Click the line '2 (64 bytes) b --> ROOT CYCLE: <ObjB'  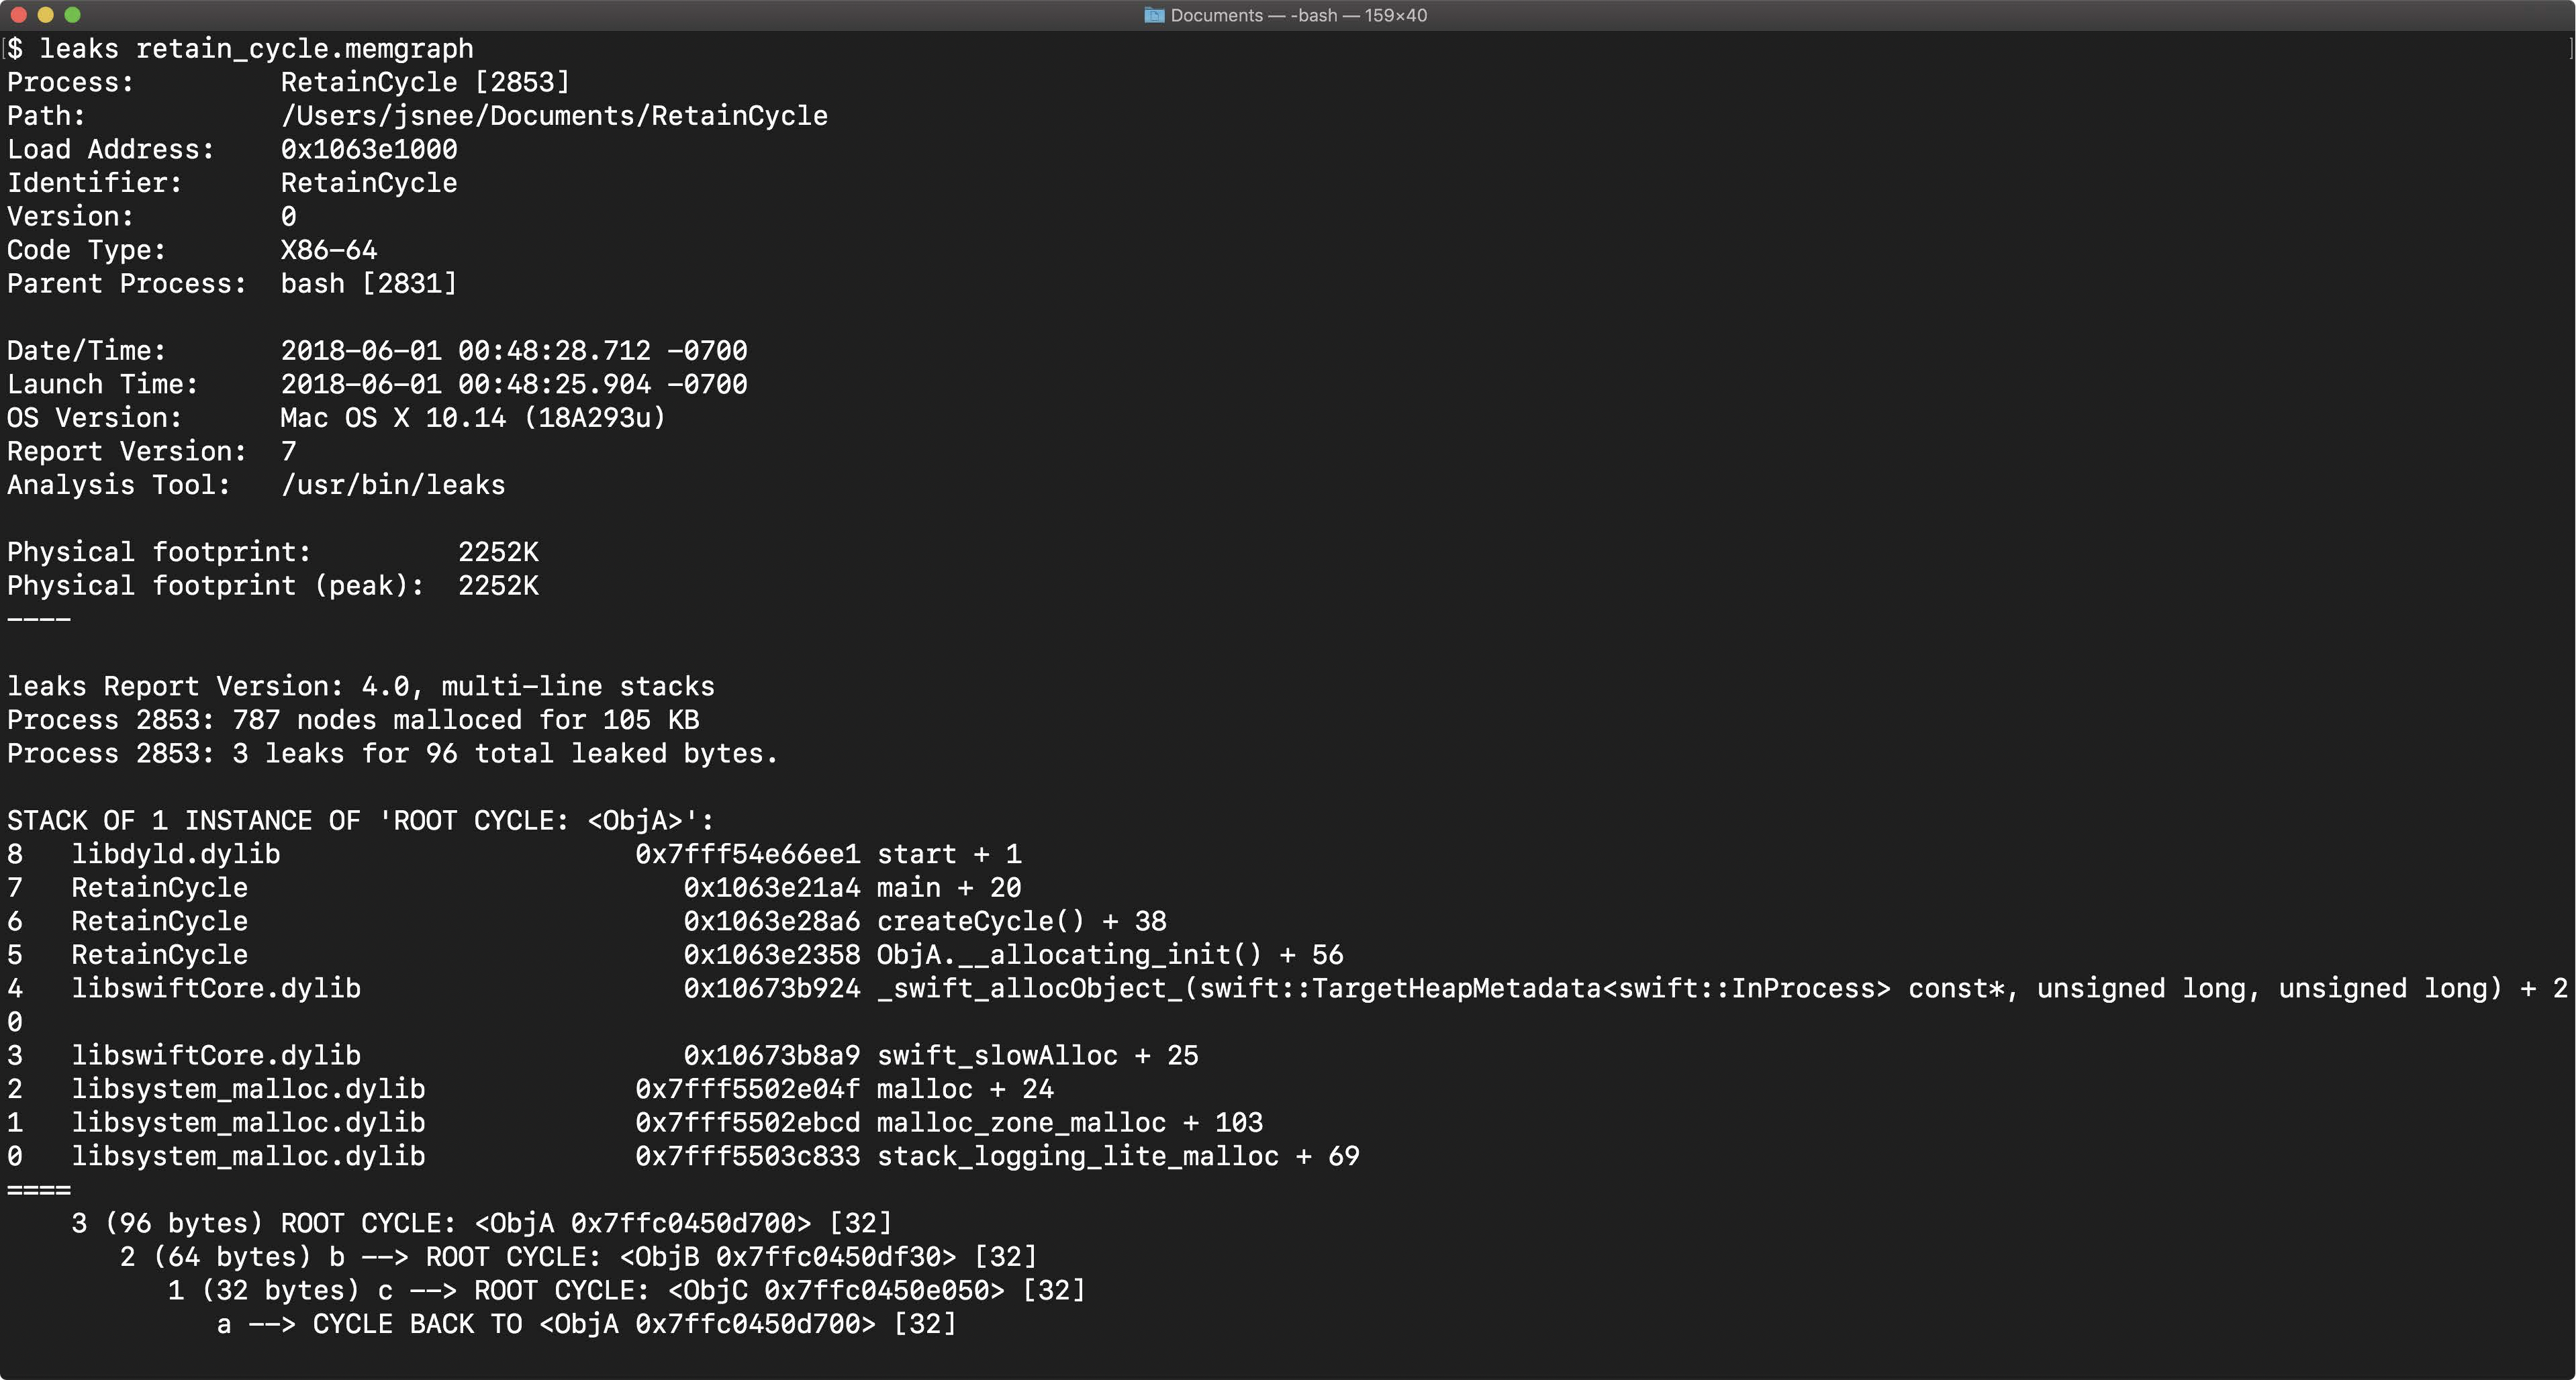[x=578, y=1257]
